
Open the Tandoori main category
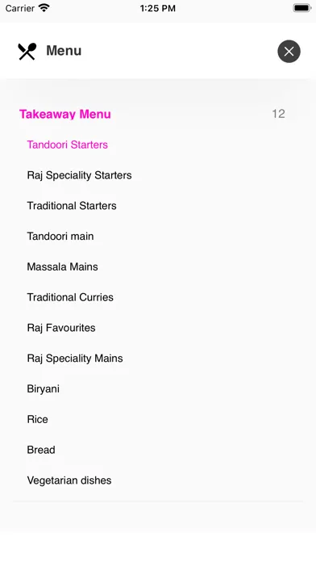coord(60,237)
